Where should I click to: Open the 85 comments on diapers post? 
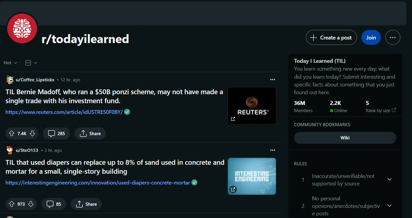coord(54,204)
